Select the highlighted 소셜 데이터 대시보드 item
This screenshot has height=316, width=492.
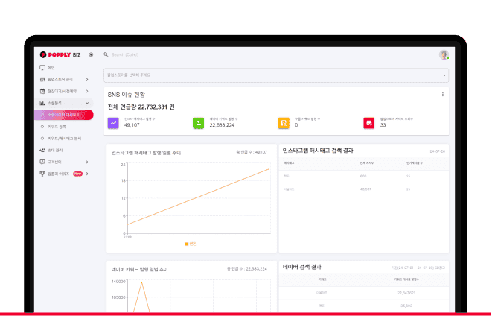point(64,115)
